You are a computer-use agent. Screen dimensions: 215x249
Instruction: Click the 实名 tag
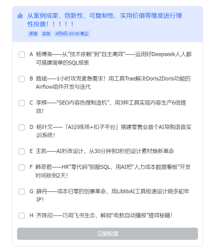[46, 34]
